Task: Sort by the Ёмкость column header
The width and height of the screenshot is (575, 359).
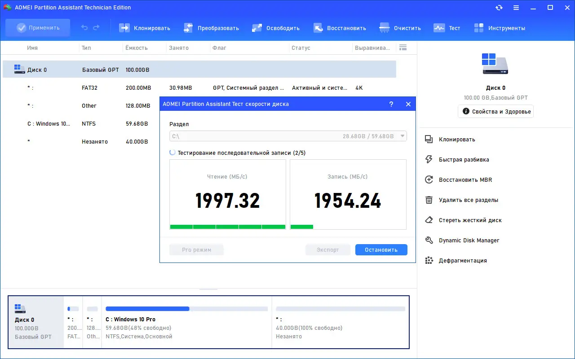Action: pos(136,48)
